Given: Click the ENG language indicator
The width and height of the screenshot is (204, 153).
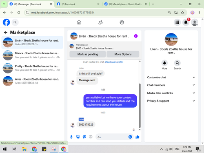Looking at the screenshot, I should (177, 149).
